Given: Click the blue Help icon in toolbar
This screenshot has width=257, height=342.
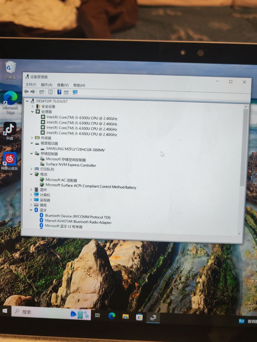Looking at the screenshot, I should 59,92.
